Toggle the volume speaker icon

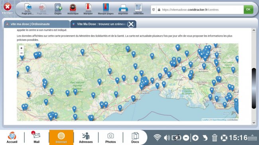167,137
